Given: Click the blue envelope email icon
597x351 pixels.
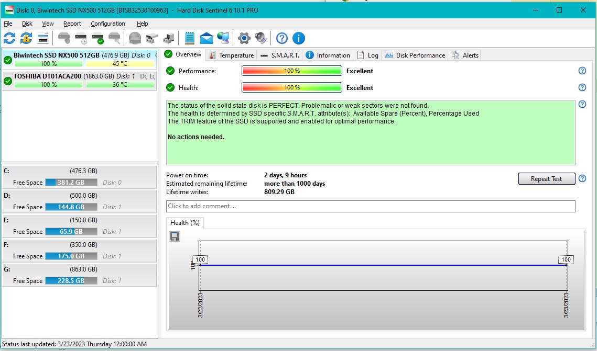Looking at the screenshot, I should pos(206,38).
